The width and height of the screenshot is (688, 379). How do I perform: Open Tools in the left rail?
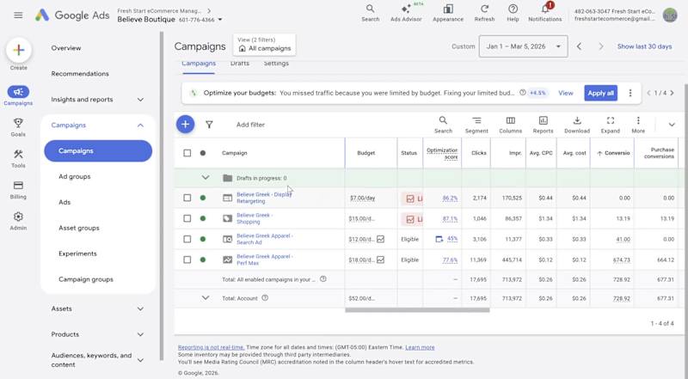click(x=18, y=158)
